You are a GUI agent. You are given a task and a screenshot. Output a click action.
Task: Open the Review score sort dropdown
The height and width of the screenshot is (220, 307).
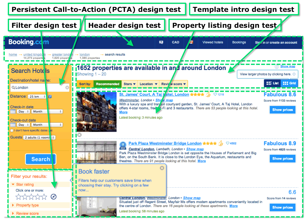tap(173, 84)
